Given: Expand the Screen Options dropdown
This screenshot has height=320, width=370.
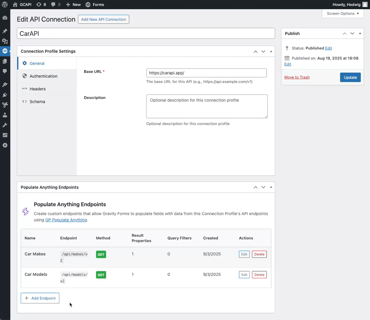Looking at the screenshot, I should tap(343, 14).
